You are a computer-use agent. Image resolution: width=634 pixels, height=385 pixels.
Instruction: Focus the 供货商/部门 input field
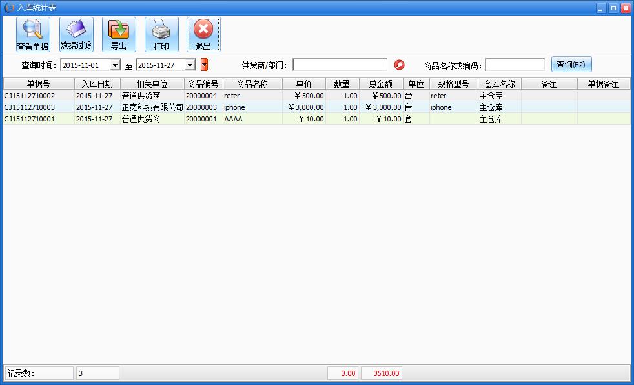tap(340, 65)
